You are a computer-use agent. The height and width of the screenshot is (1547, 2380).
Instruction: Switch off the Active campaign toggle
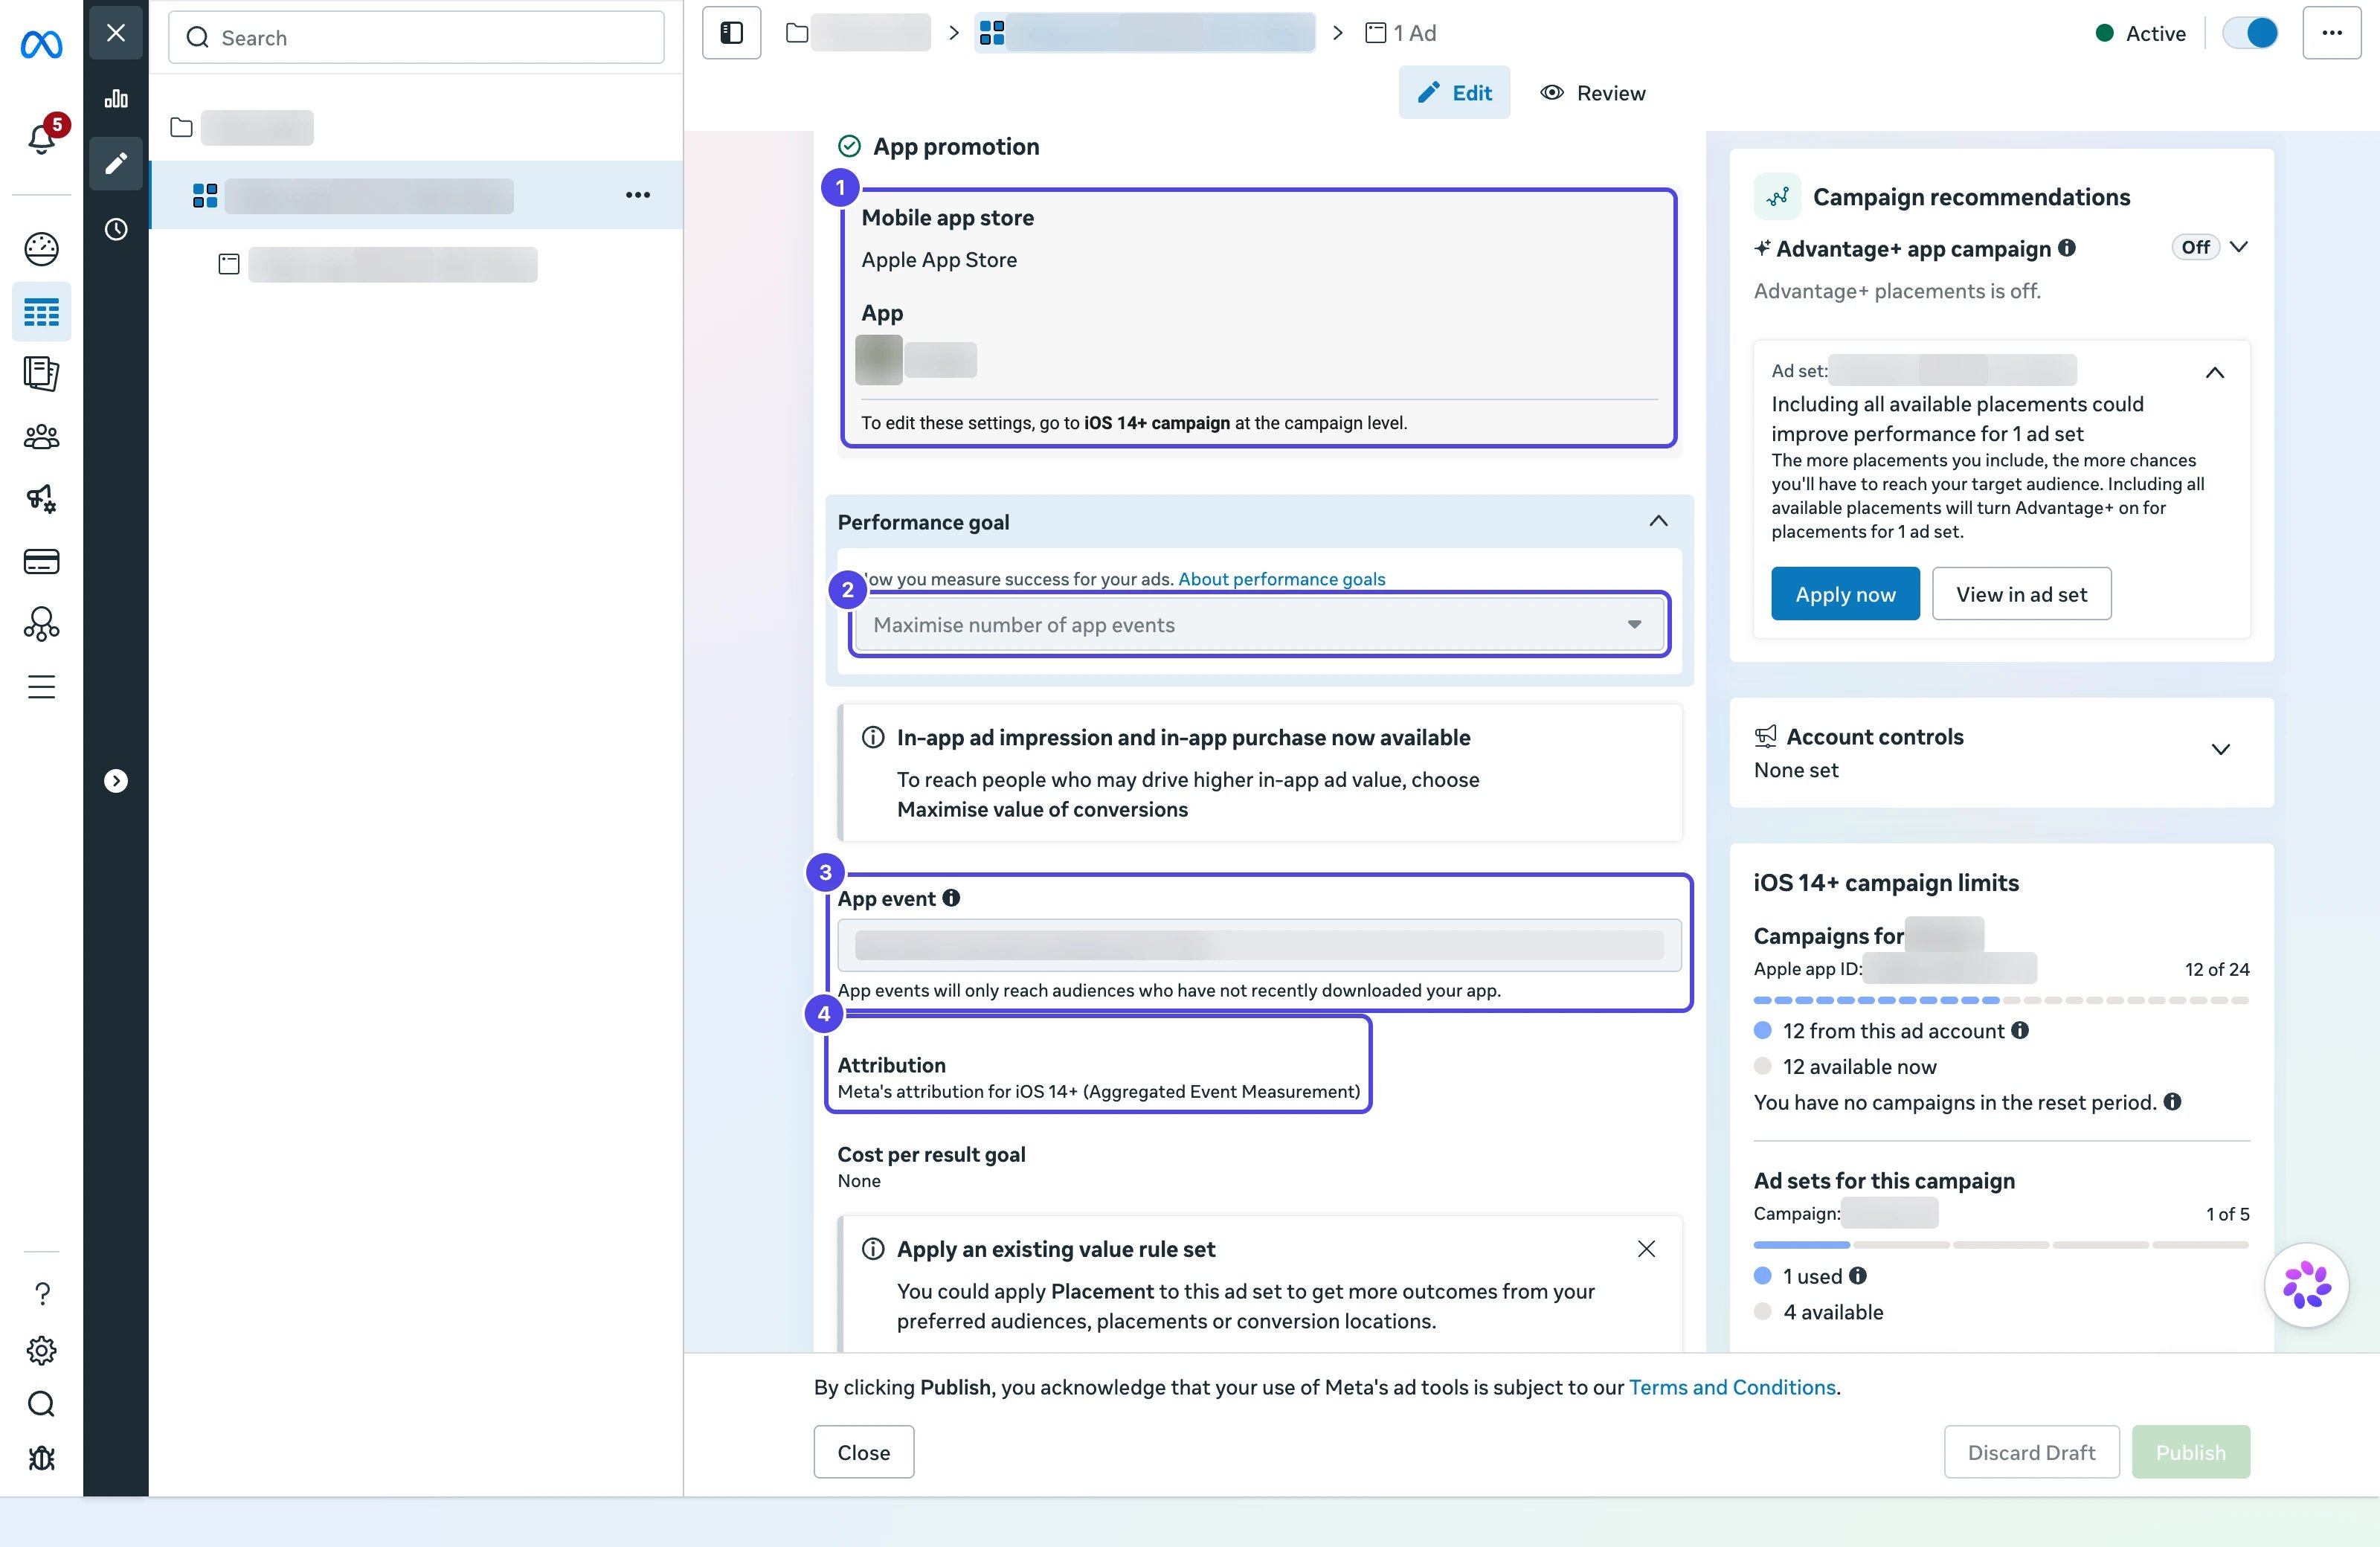(x=2249, y=33)
